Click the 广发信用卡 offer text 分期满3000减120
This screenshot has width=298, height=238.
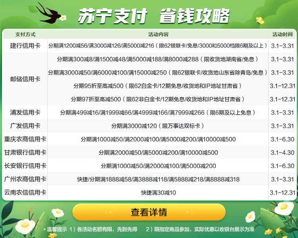[x=158, y=126]
